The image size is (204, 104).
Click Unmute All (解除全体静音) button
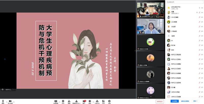coord(185,101)
